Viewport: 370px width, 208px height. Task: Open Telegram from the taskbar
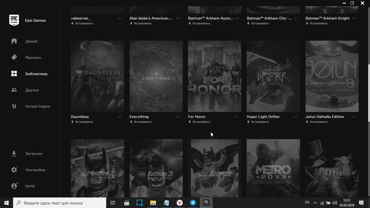click(x=193, y=203)
